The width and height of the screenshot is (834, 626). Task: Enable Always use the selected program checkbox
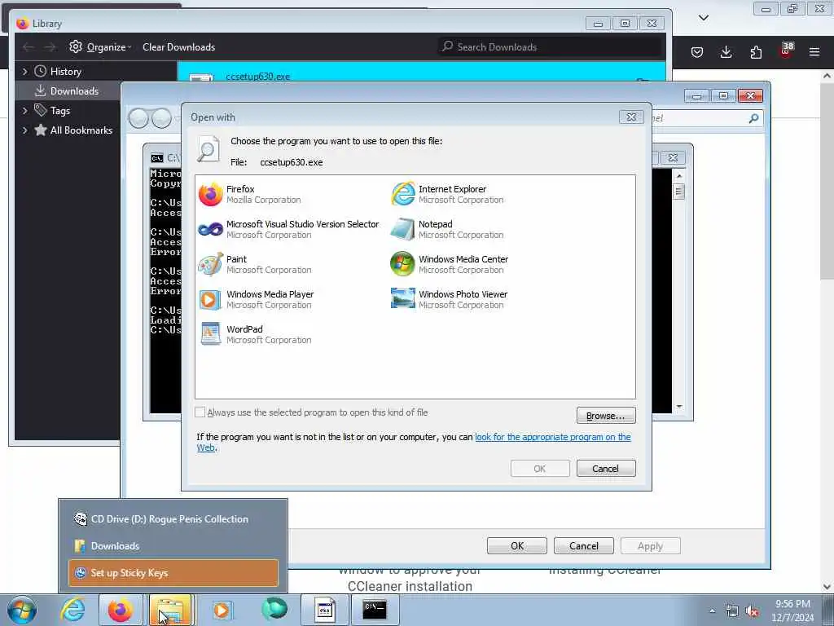(200, 412)
